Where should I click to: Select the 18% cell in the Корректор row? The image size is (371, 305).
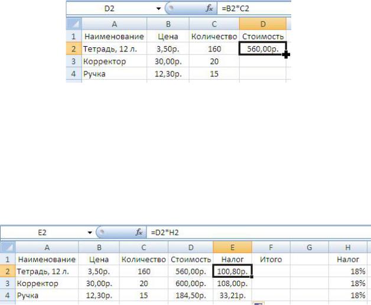[x=348, y=283]
